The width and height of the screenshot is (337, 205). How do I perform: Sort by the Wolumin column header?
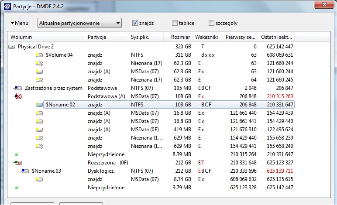(46, 37)
